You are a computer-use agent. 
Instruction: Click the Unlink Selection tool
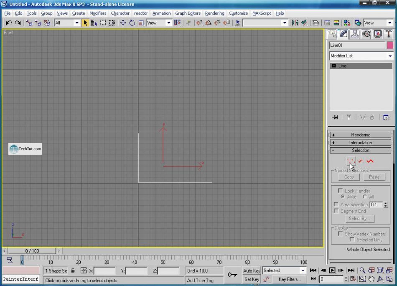pyautogui.click(x=38, y=23)
